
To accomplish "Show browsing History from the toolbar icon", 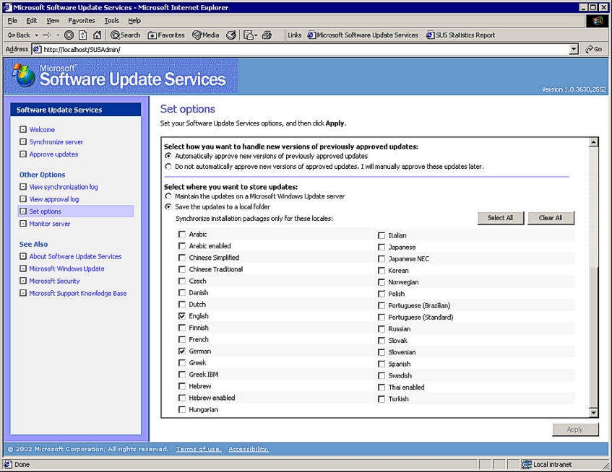I will tap(231, 35).
